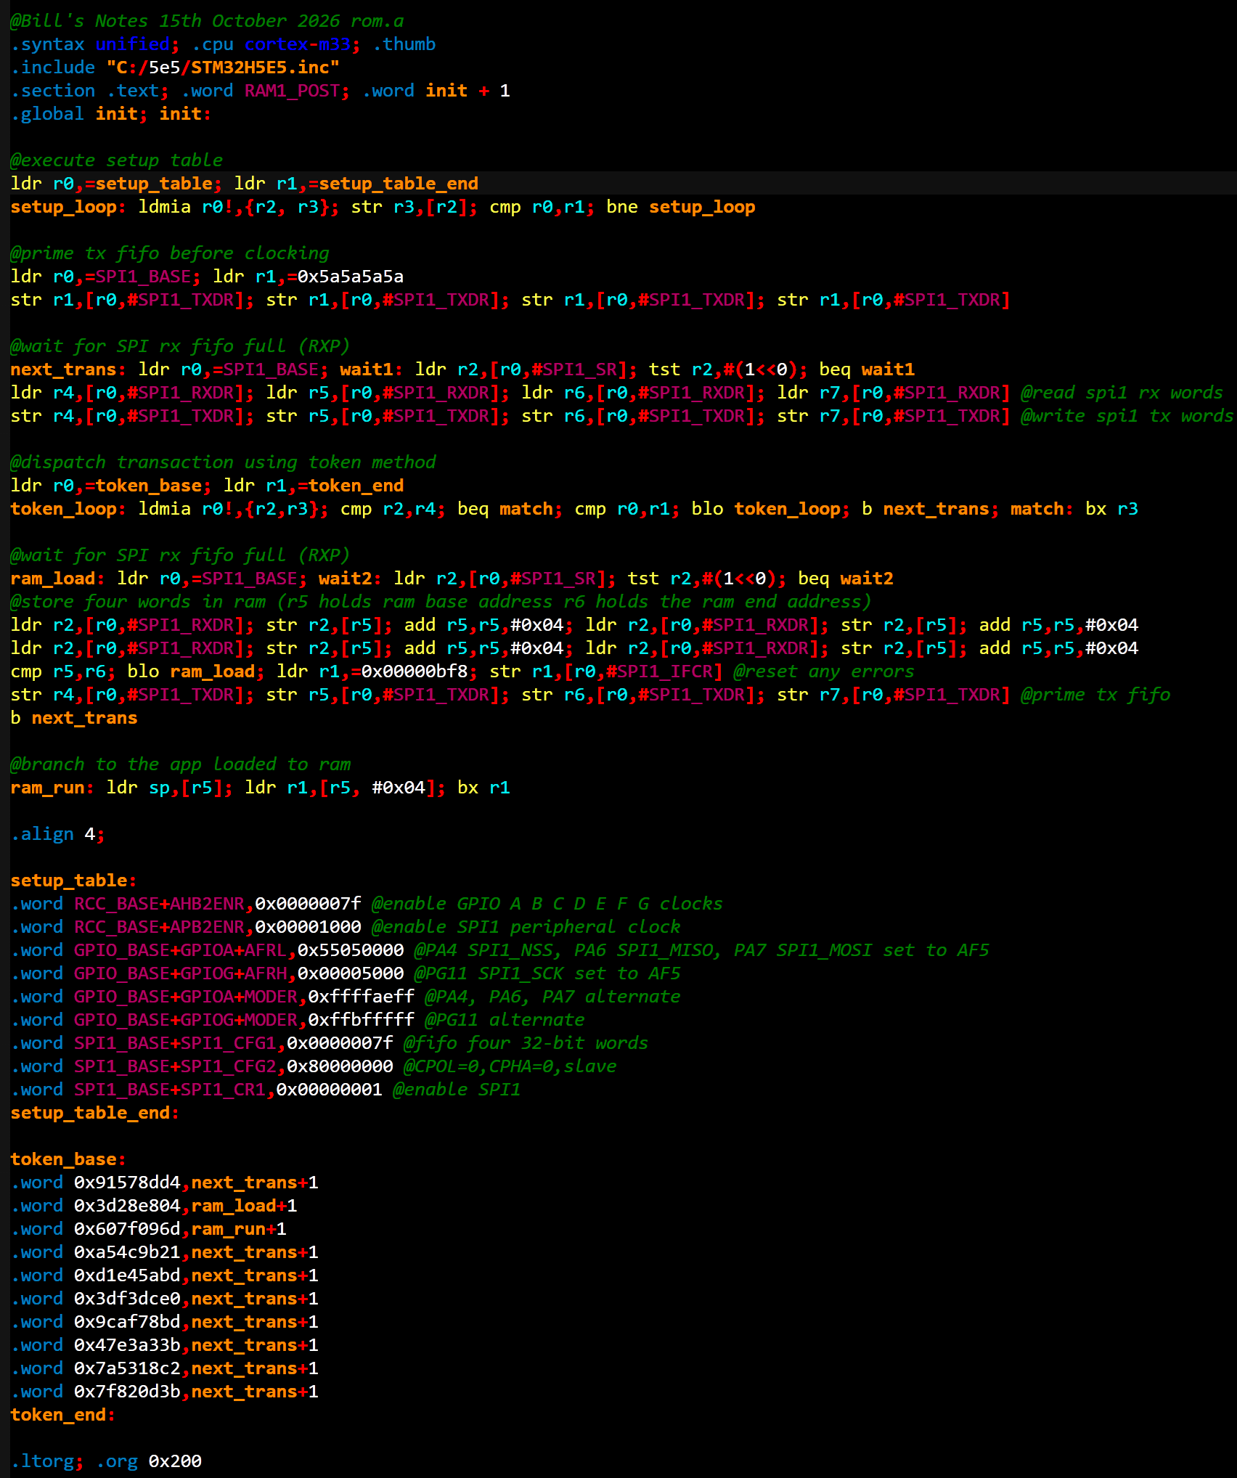The height and width of the screenshot is (1478, 1237).
Task: Click the "@store four words in ram" comment line
Action: pyautogui.click(x=441, y=602)
